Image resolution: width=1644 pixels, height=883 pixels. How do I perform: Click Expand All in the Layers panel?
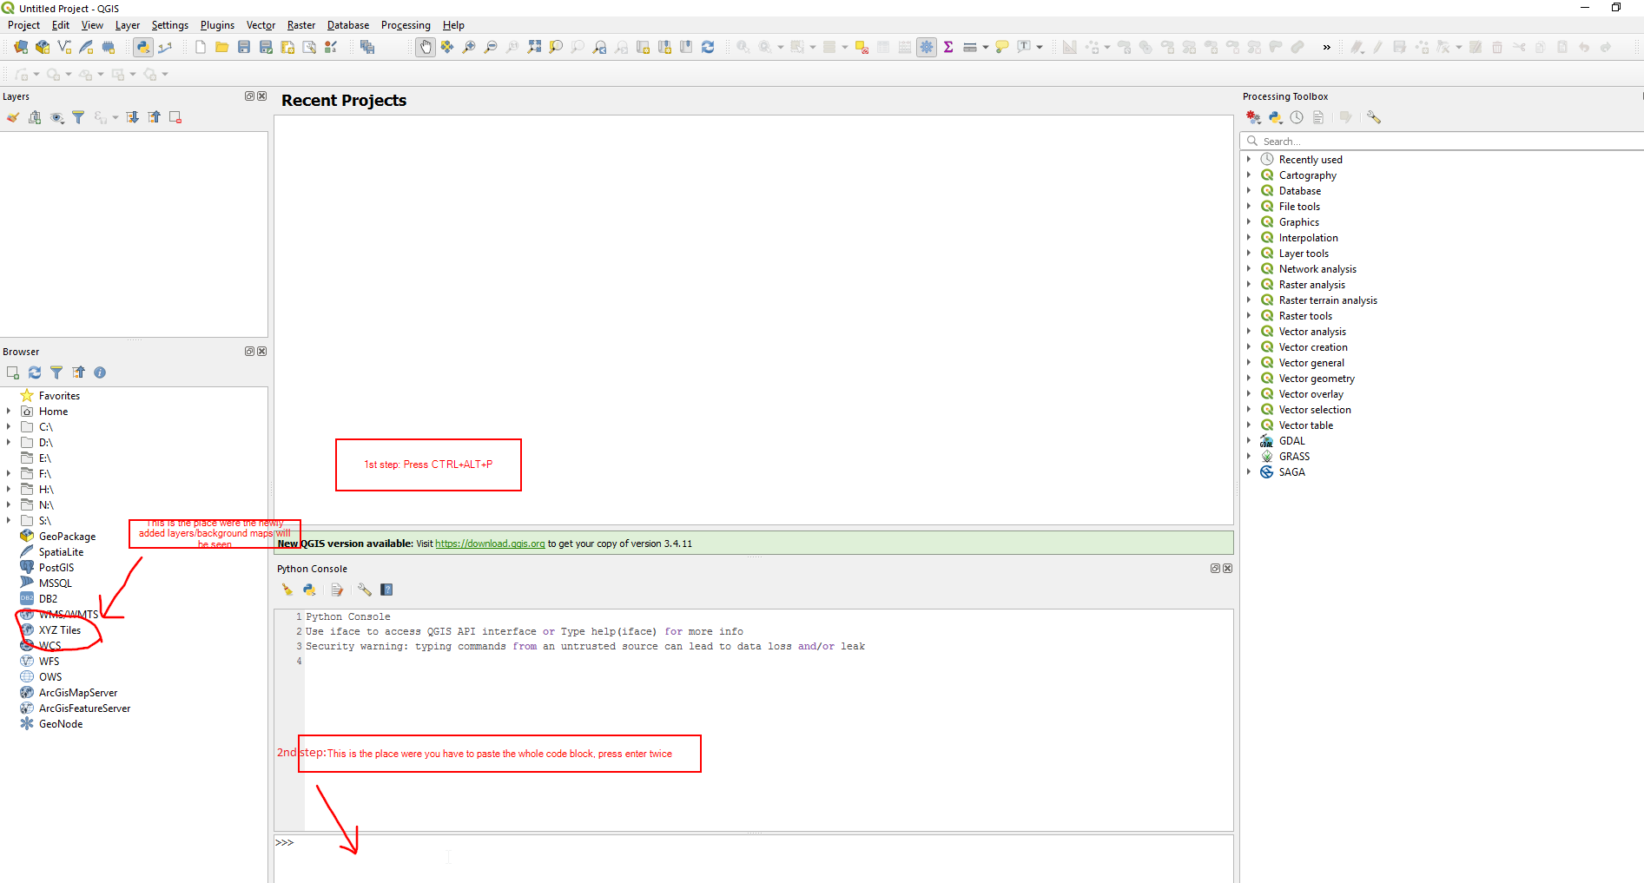pos(132,117)
